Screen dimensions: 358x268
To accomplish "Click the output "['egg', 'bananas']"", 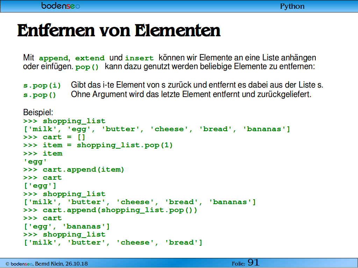I will (67, 226).
